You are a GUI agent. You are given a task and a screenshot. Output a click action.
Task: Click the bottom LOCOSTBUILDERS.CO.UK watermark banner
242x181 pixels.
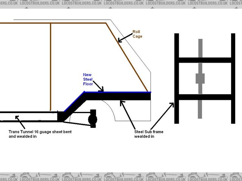121,177
